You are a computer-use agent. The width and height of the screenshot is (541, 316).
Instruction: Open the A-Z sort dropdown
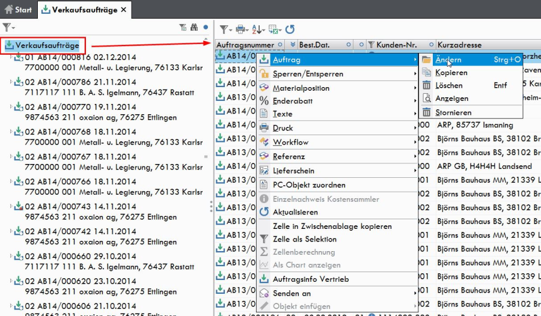click(x=258, y=29)
